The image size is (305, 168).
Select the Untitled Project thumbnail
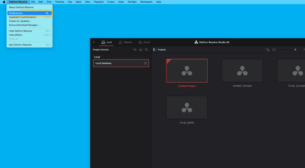click(x=187, y=71)
